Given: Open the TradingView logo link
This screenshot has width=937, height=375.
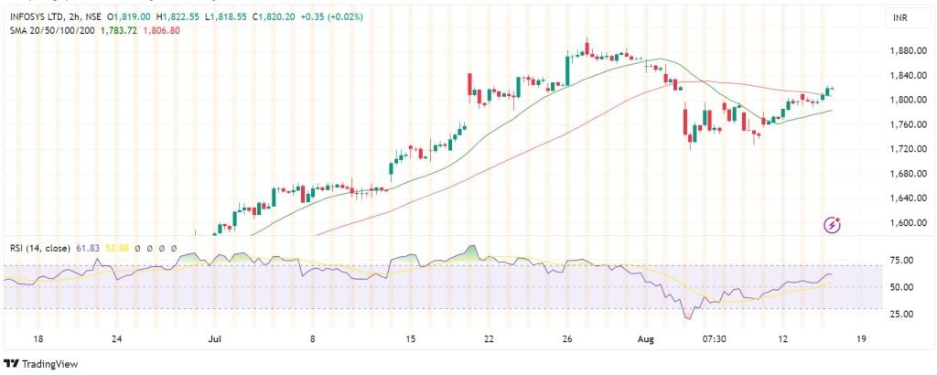Looking at the screenshot, I should (40, 364).
